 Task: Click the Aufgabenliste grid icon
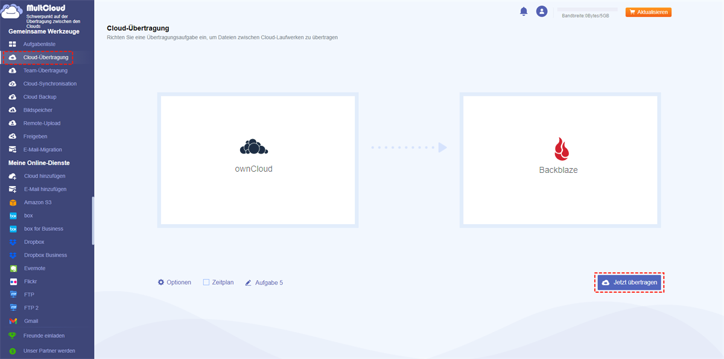[x=12, y=45]
